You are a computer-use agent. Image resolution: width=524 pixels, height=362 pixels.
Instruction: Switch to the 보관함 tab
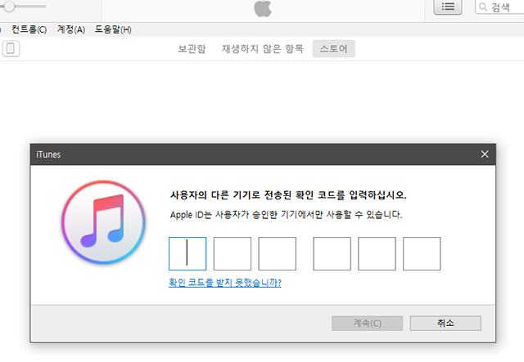tap(192, 49)
